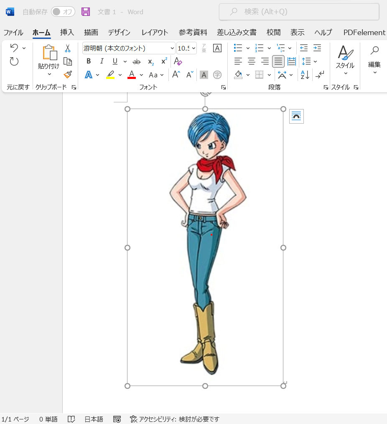Viewport: 387px width, 424px height.
Task: Open the font size dropdown
Action: click(x=193, y=48)
